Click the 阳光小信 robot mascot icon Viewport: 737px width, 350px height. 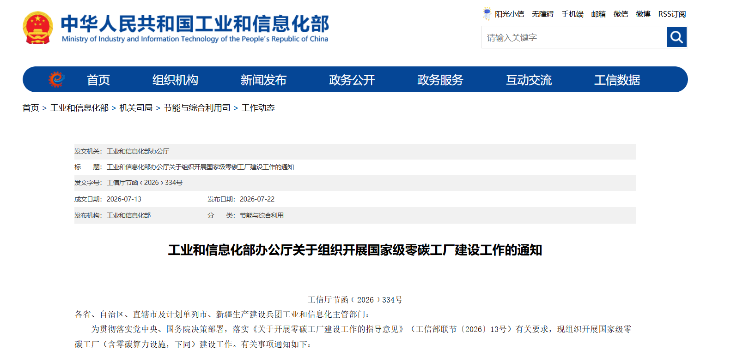(x=487, y=14)
